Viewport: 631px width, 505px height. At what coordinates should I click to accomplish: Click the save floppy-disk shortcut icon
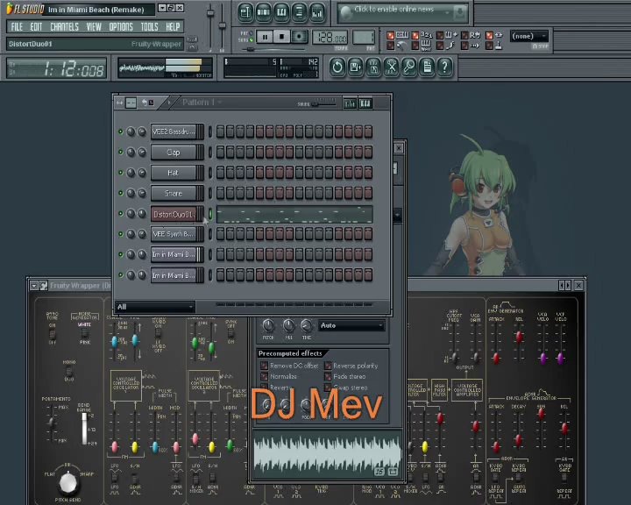pos(355,67)
